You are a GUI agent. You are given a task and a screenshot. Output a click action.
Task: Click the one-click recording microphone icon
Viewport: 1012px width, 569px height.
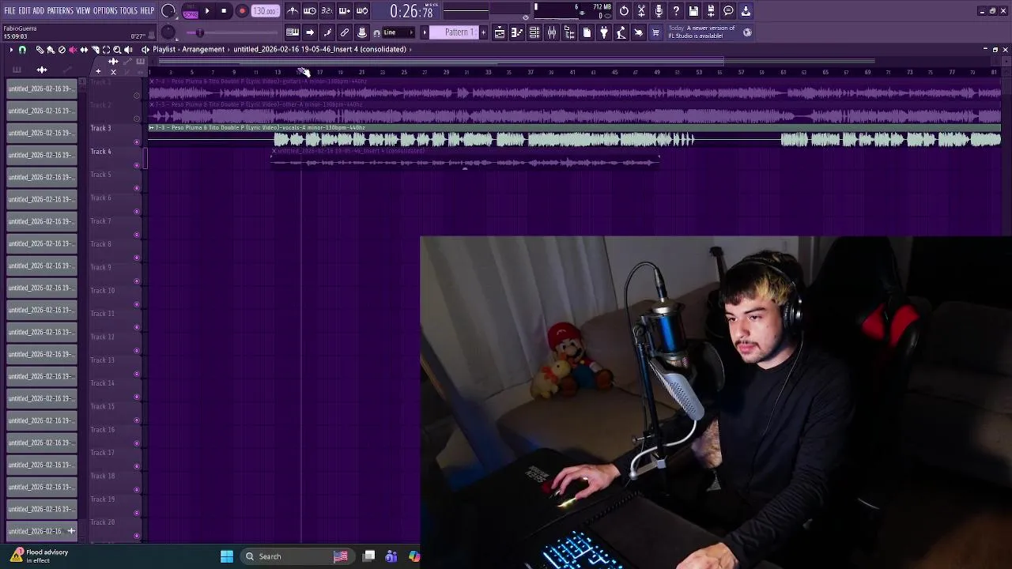pos(659,11)
